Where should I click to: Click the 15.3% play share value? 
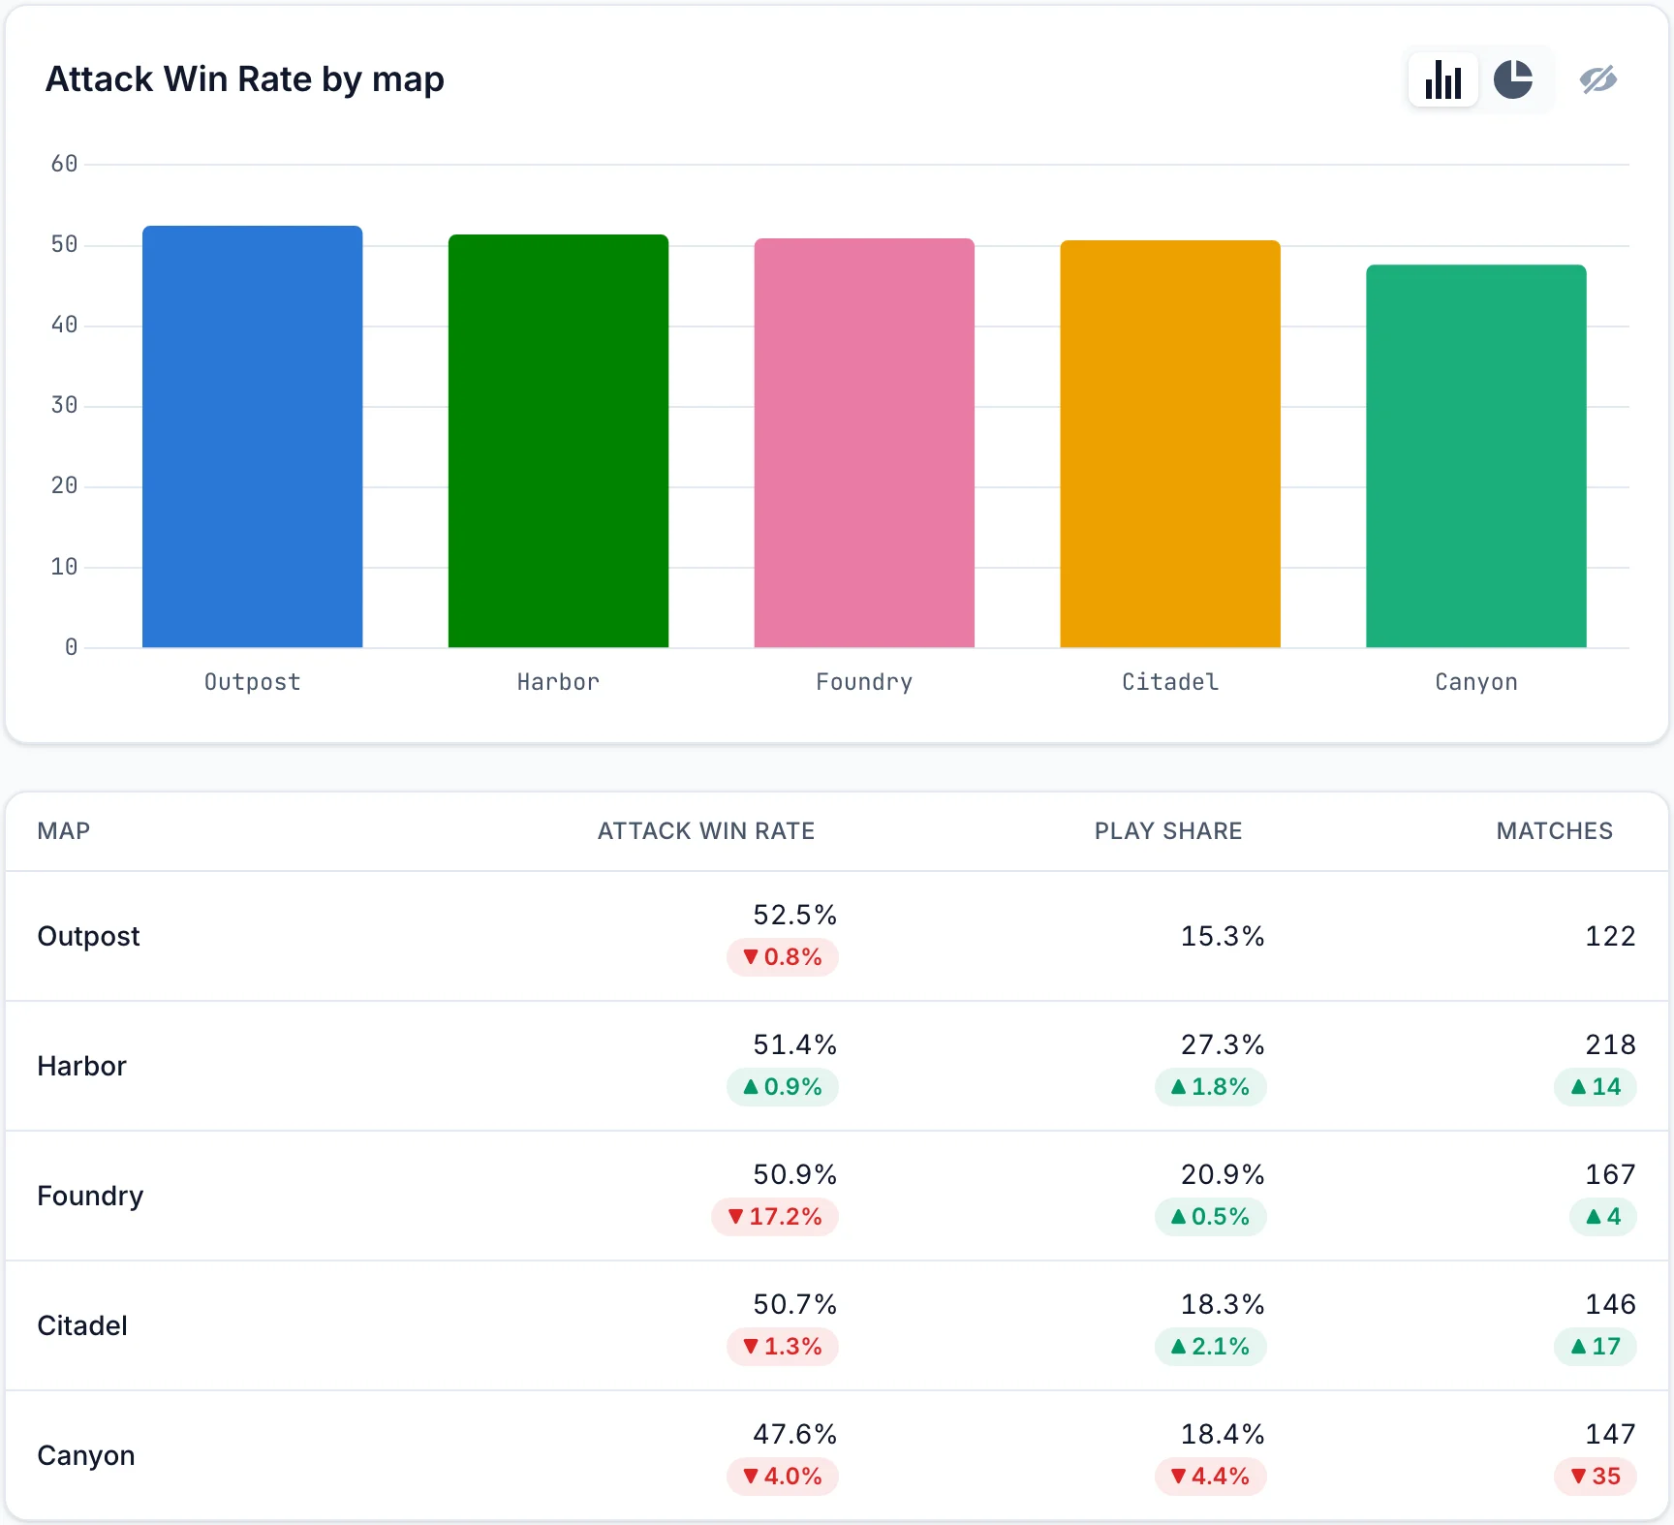click(1223, 936)
